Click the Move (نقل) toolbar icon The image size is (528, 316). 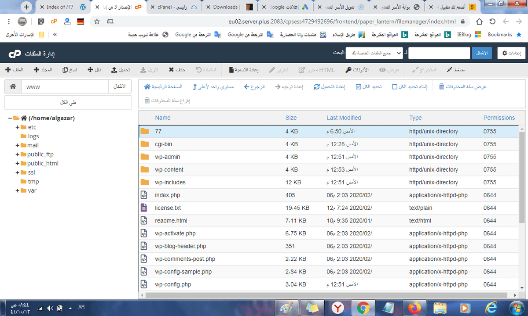(90, 70)
